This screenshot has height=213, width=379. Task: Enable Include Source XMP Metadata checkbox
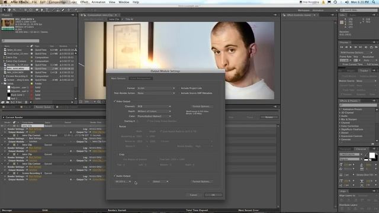(179, 93)
